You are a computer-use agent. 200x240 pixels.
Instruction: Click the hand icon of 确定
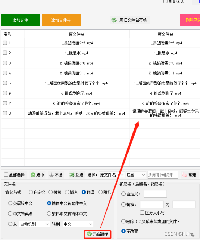[x=184, y=175]
